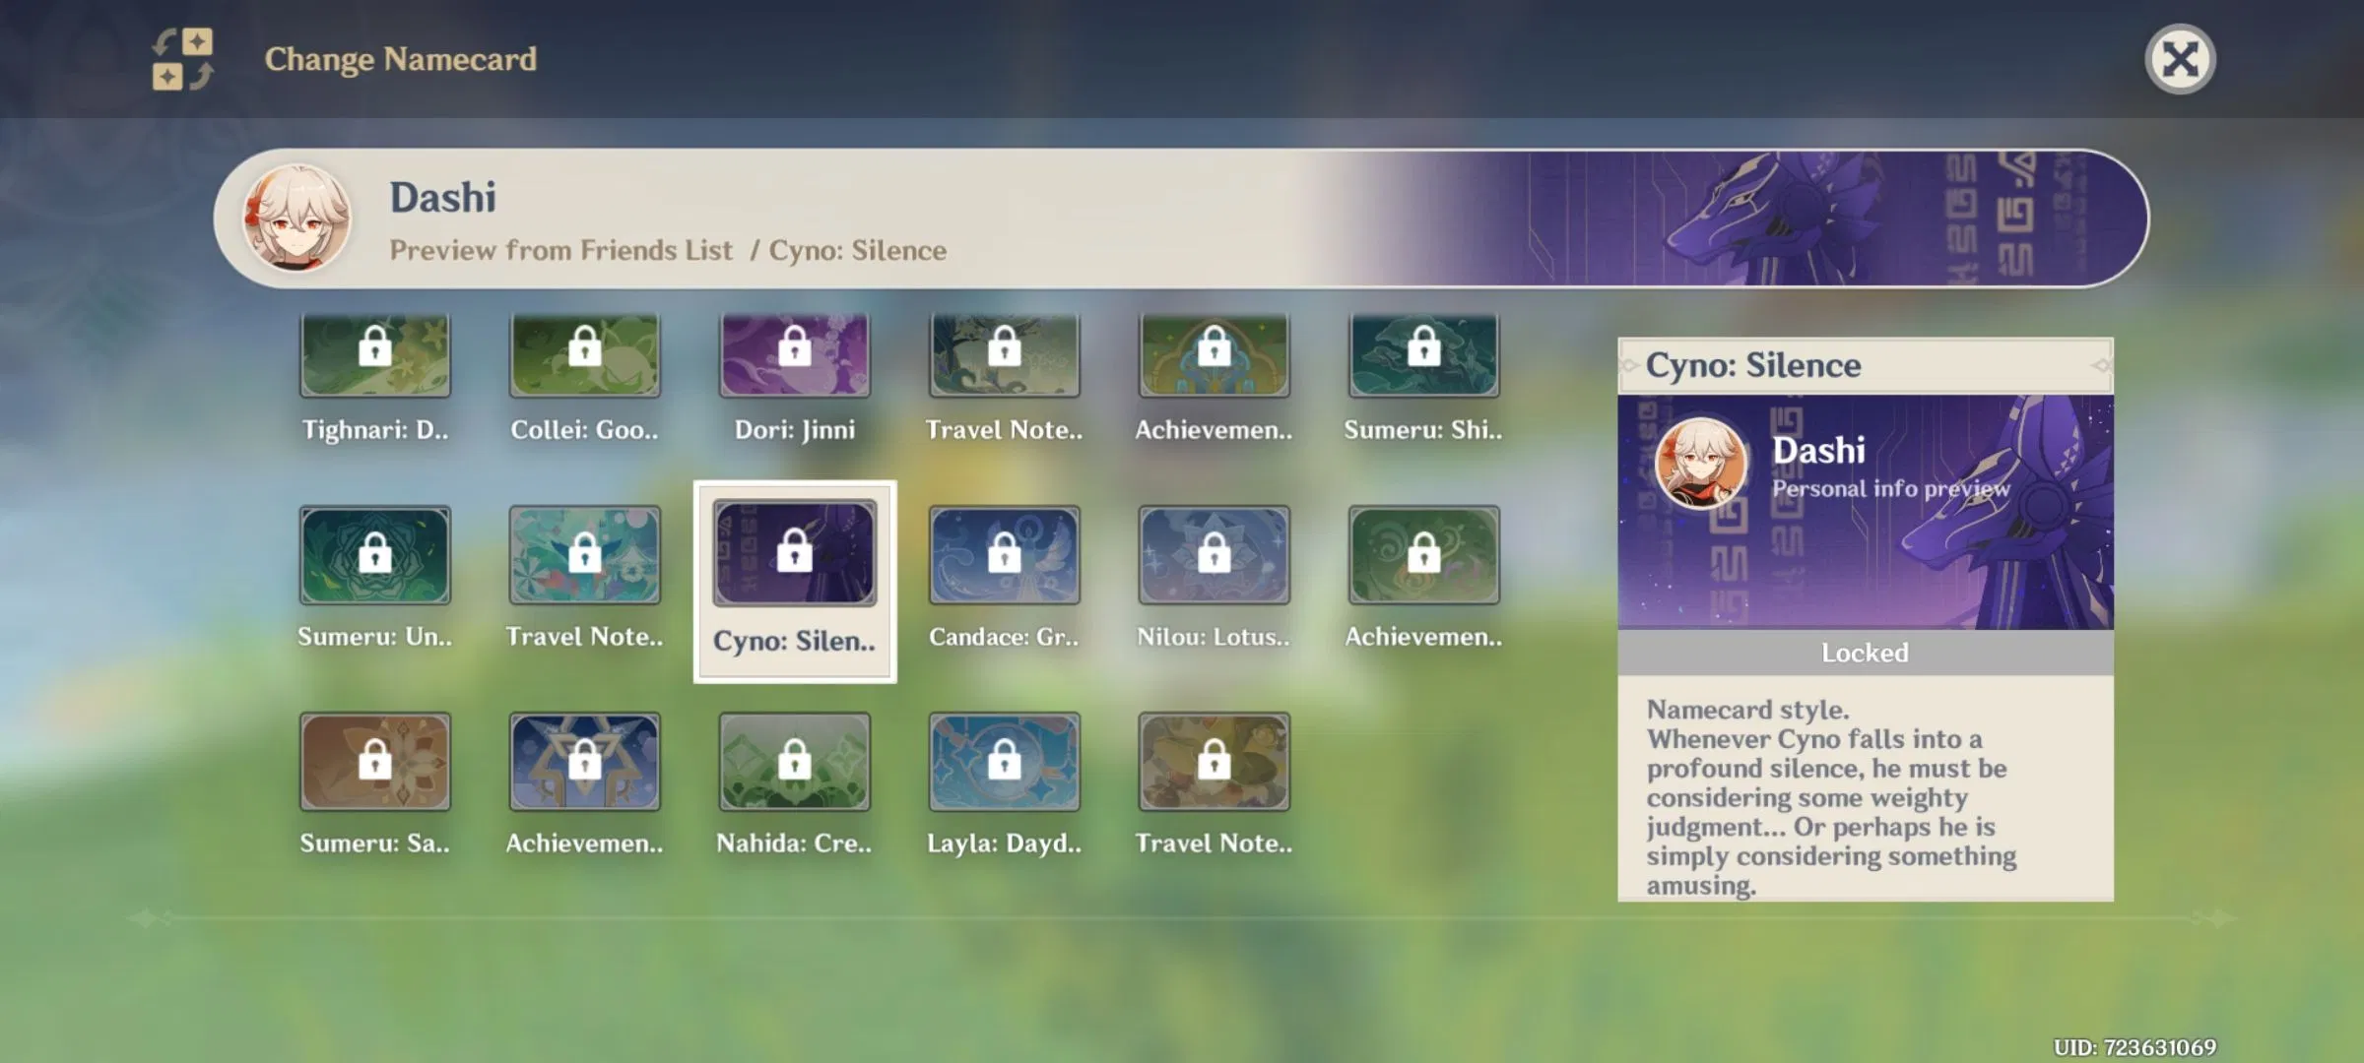Select the Sumeru: Shi.. namecard
Image resolution: width=2364 pixels, height=1063 pixels.
click(x=1423, y=355)
